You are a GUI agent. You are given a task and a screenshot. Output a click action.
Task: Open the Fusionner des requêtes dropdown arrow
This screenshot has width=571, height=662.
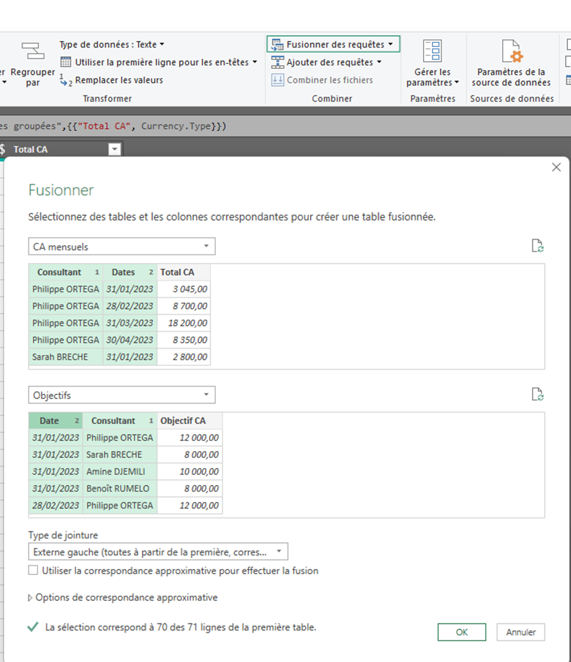(391, 44)
